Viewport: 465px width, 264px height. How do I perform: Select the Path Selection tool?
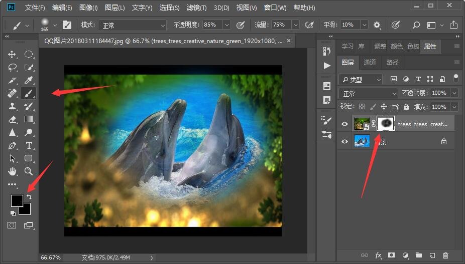pos(12,158)
